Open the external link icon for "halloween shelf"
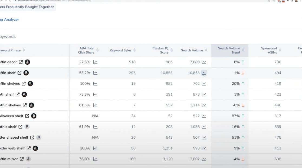This screenshot has height=168, width=302. point(27,116)
